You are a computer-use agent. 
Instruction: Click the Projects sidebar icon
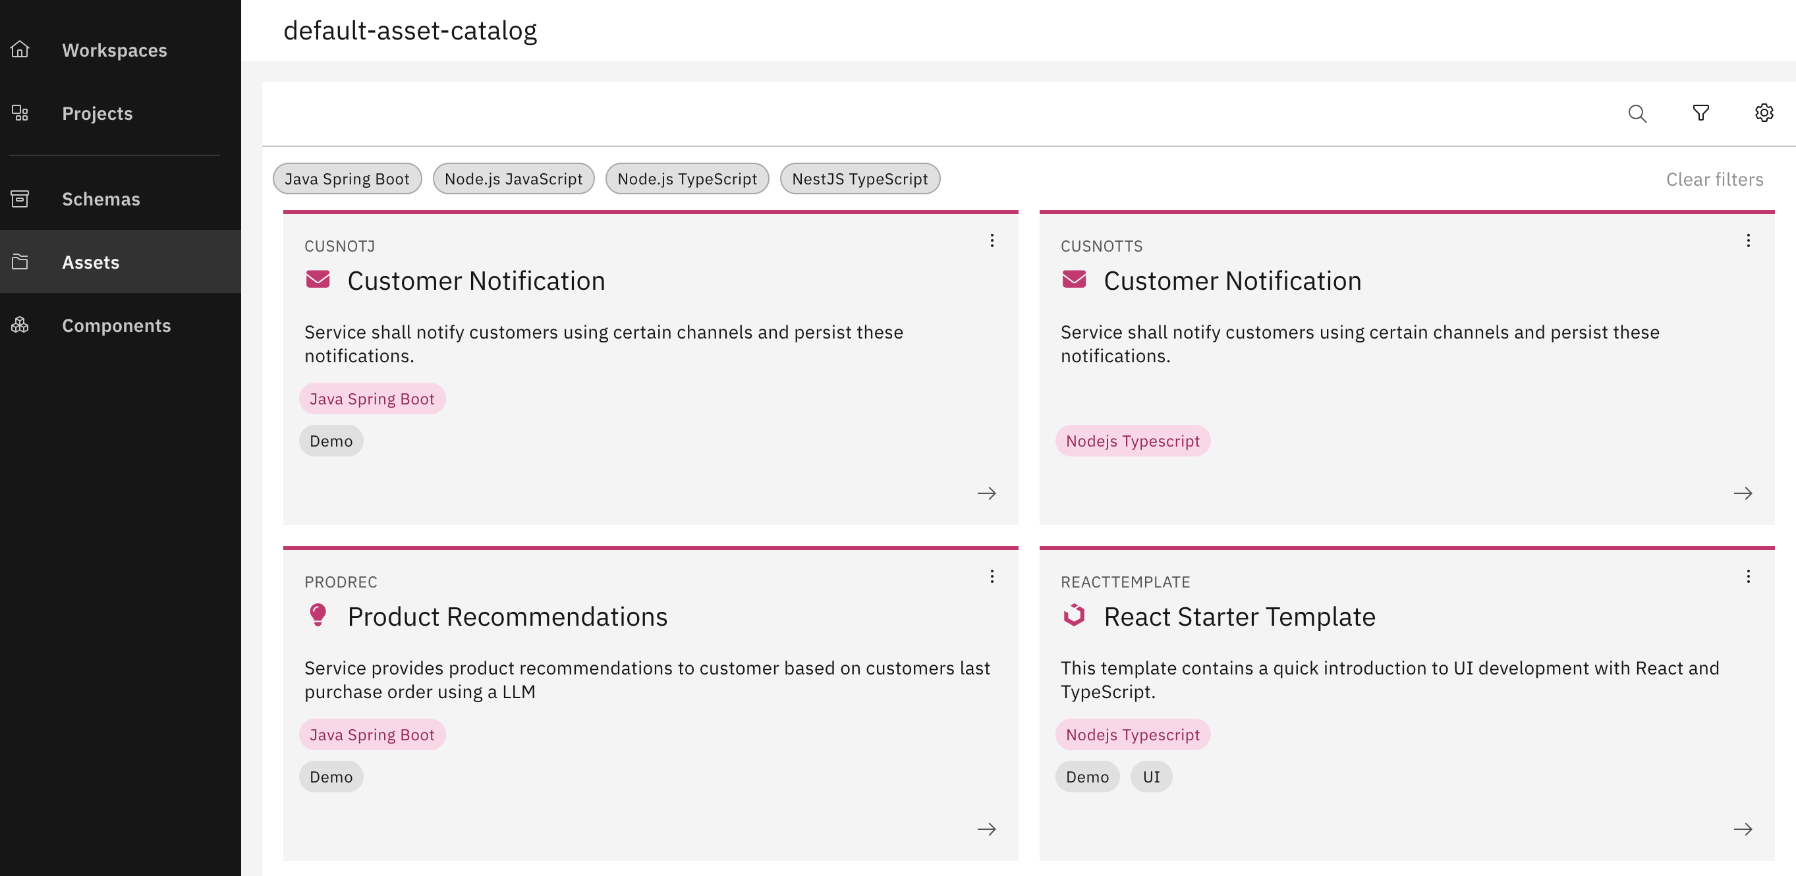20,113
